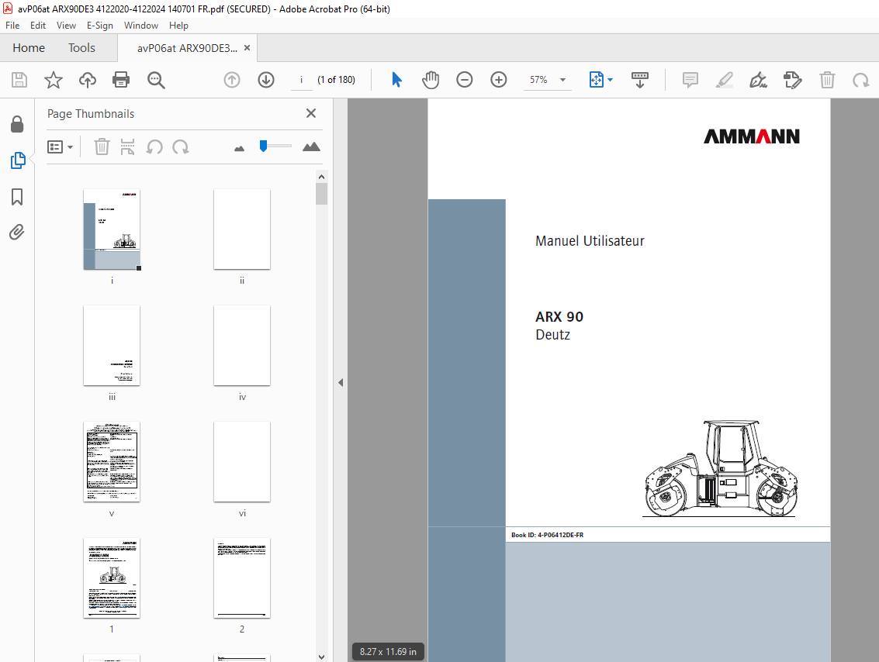Click the page number input field
This screenshot has width=879, height=662.
pos(302,80)
